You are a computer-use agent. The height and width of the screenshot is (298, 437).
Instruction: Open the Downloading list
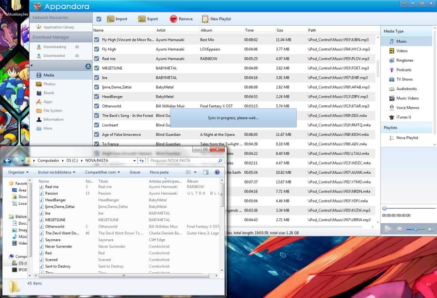click(x=54, y=47)
